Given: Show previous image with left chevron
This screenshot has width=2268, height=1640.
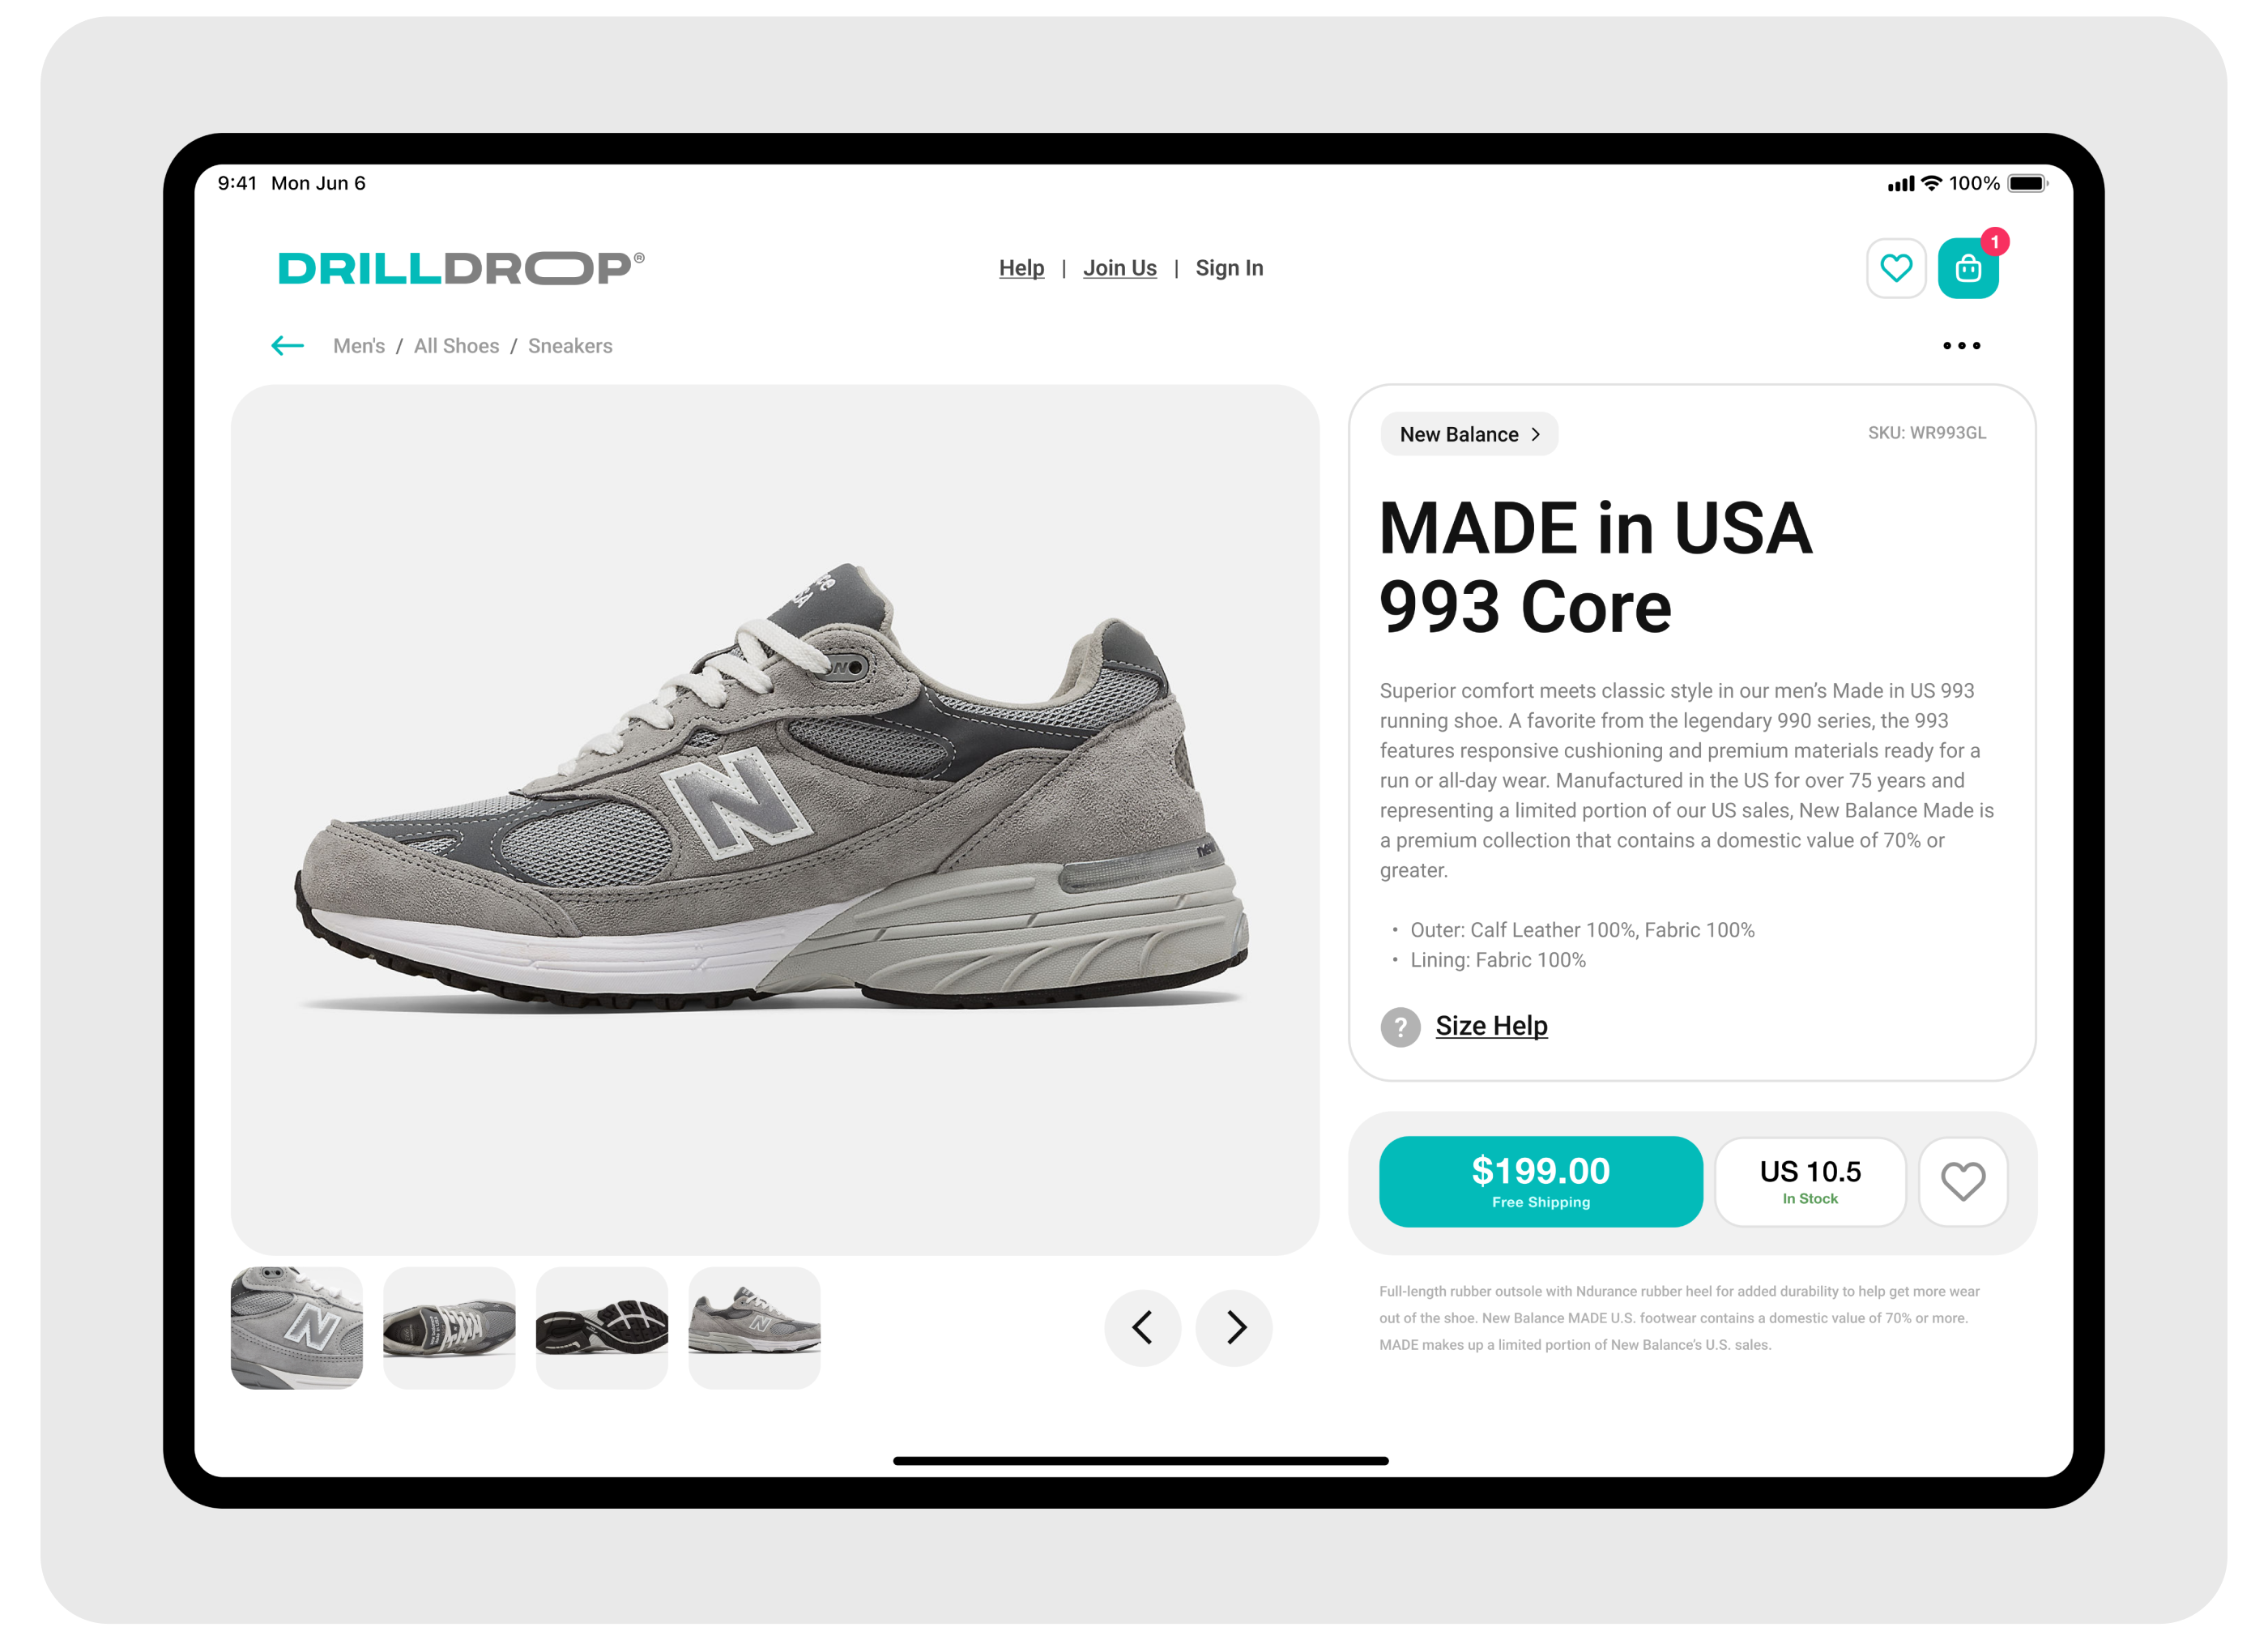Looking at the screenshot, I should [1142, 1328].
